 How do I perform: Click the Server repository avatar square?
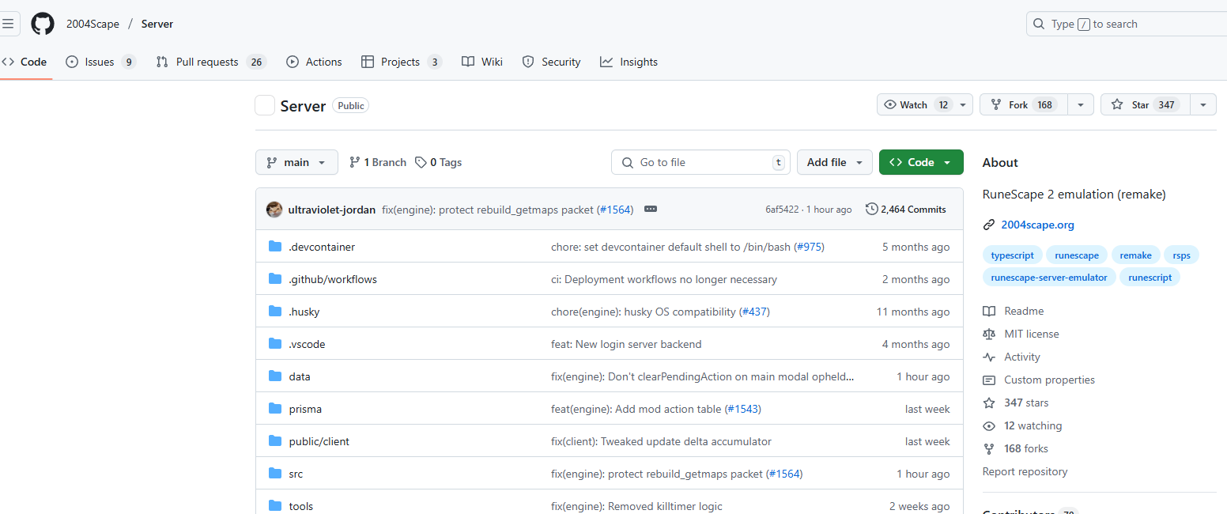coord(265,105)
